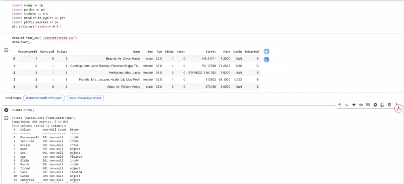Toggle output icon beside data.info() output
Screen dimensions: 404x184
(x=6, y=118)
